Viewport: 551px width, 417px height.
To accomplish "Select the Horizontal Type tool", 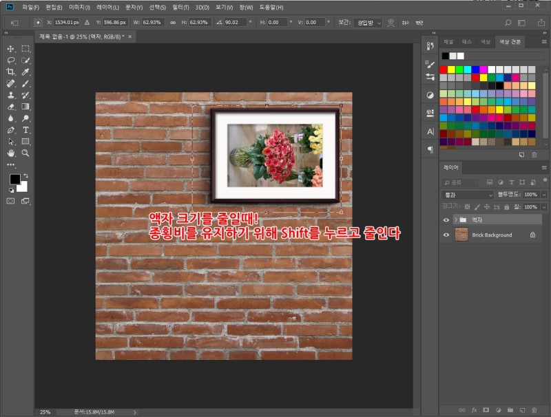I will [26, 130].
